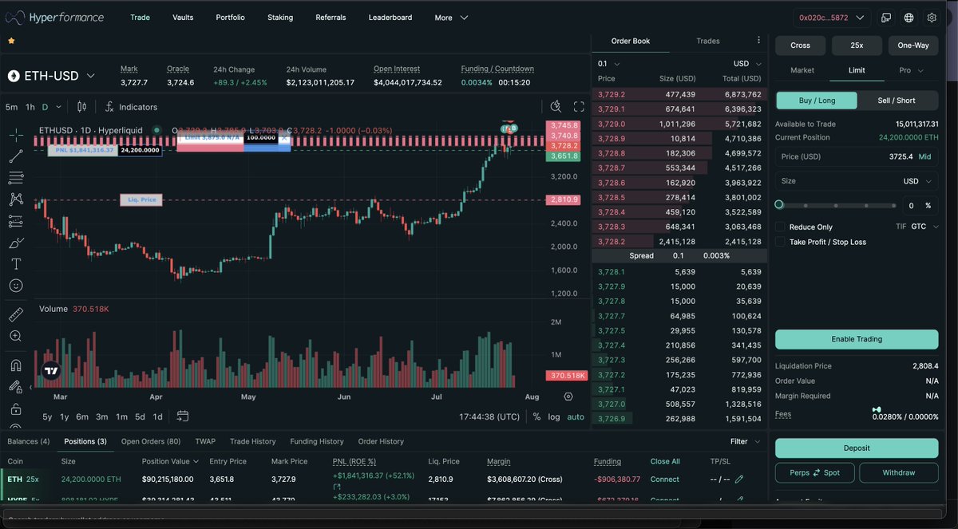
Task: Change the 25x leverage button
Action: (x=857, y=45)
